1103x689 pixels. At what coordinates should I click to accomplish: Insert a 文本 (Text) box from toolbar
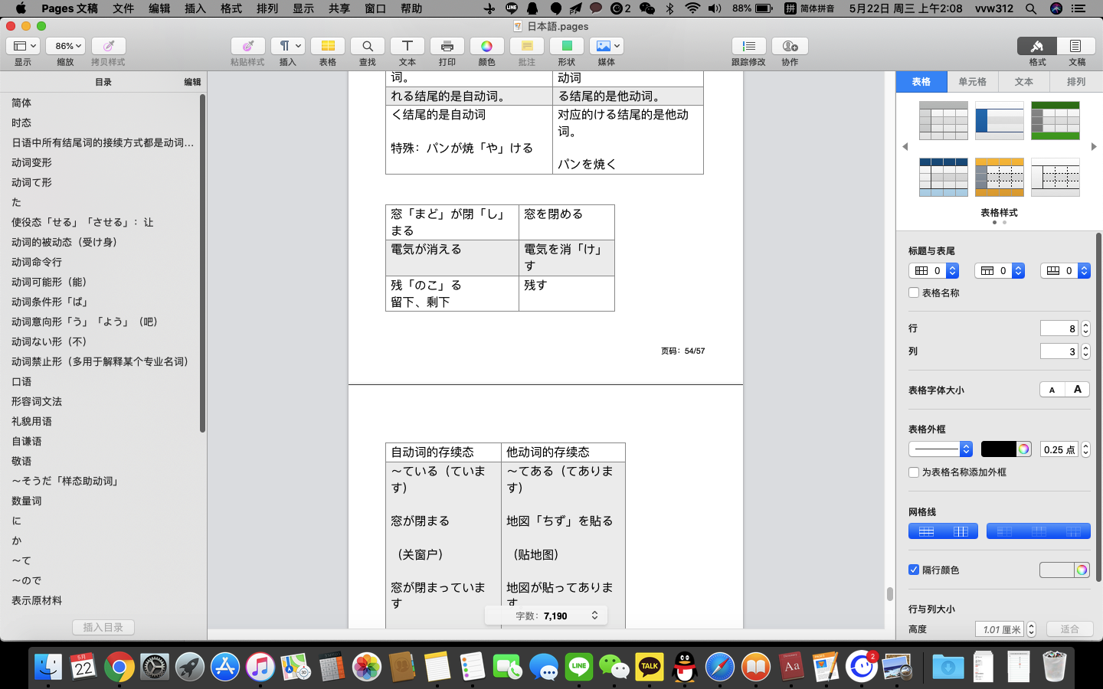pyautogui.click(x=407, y=46)
